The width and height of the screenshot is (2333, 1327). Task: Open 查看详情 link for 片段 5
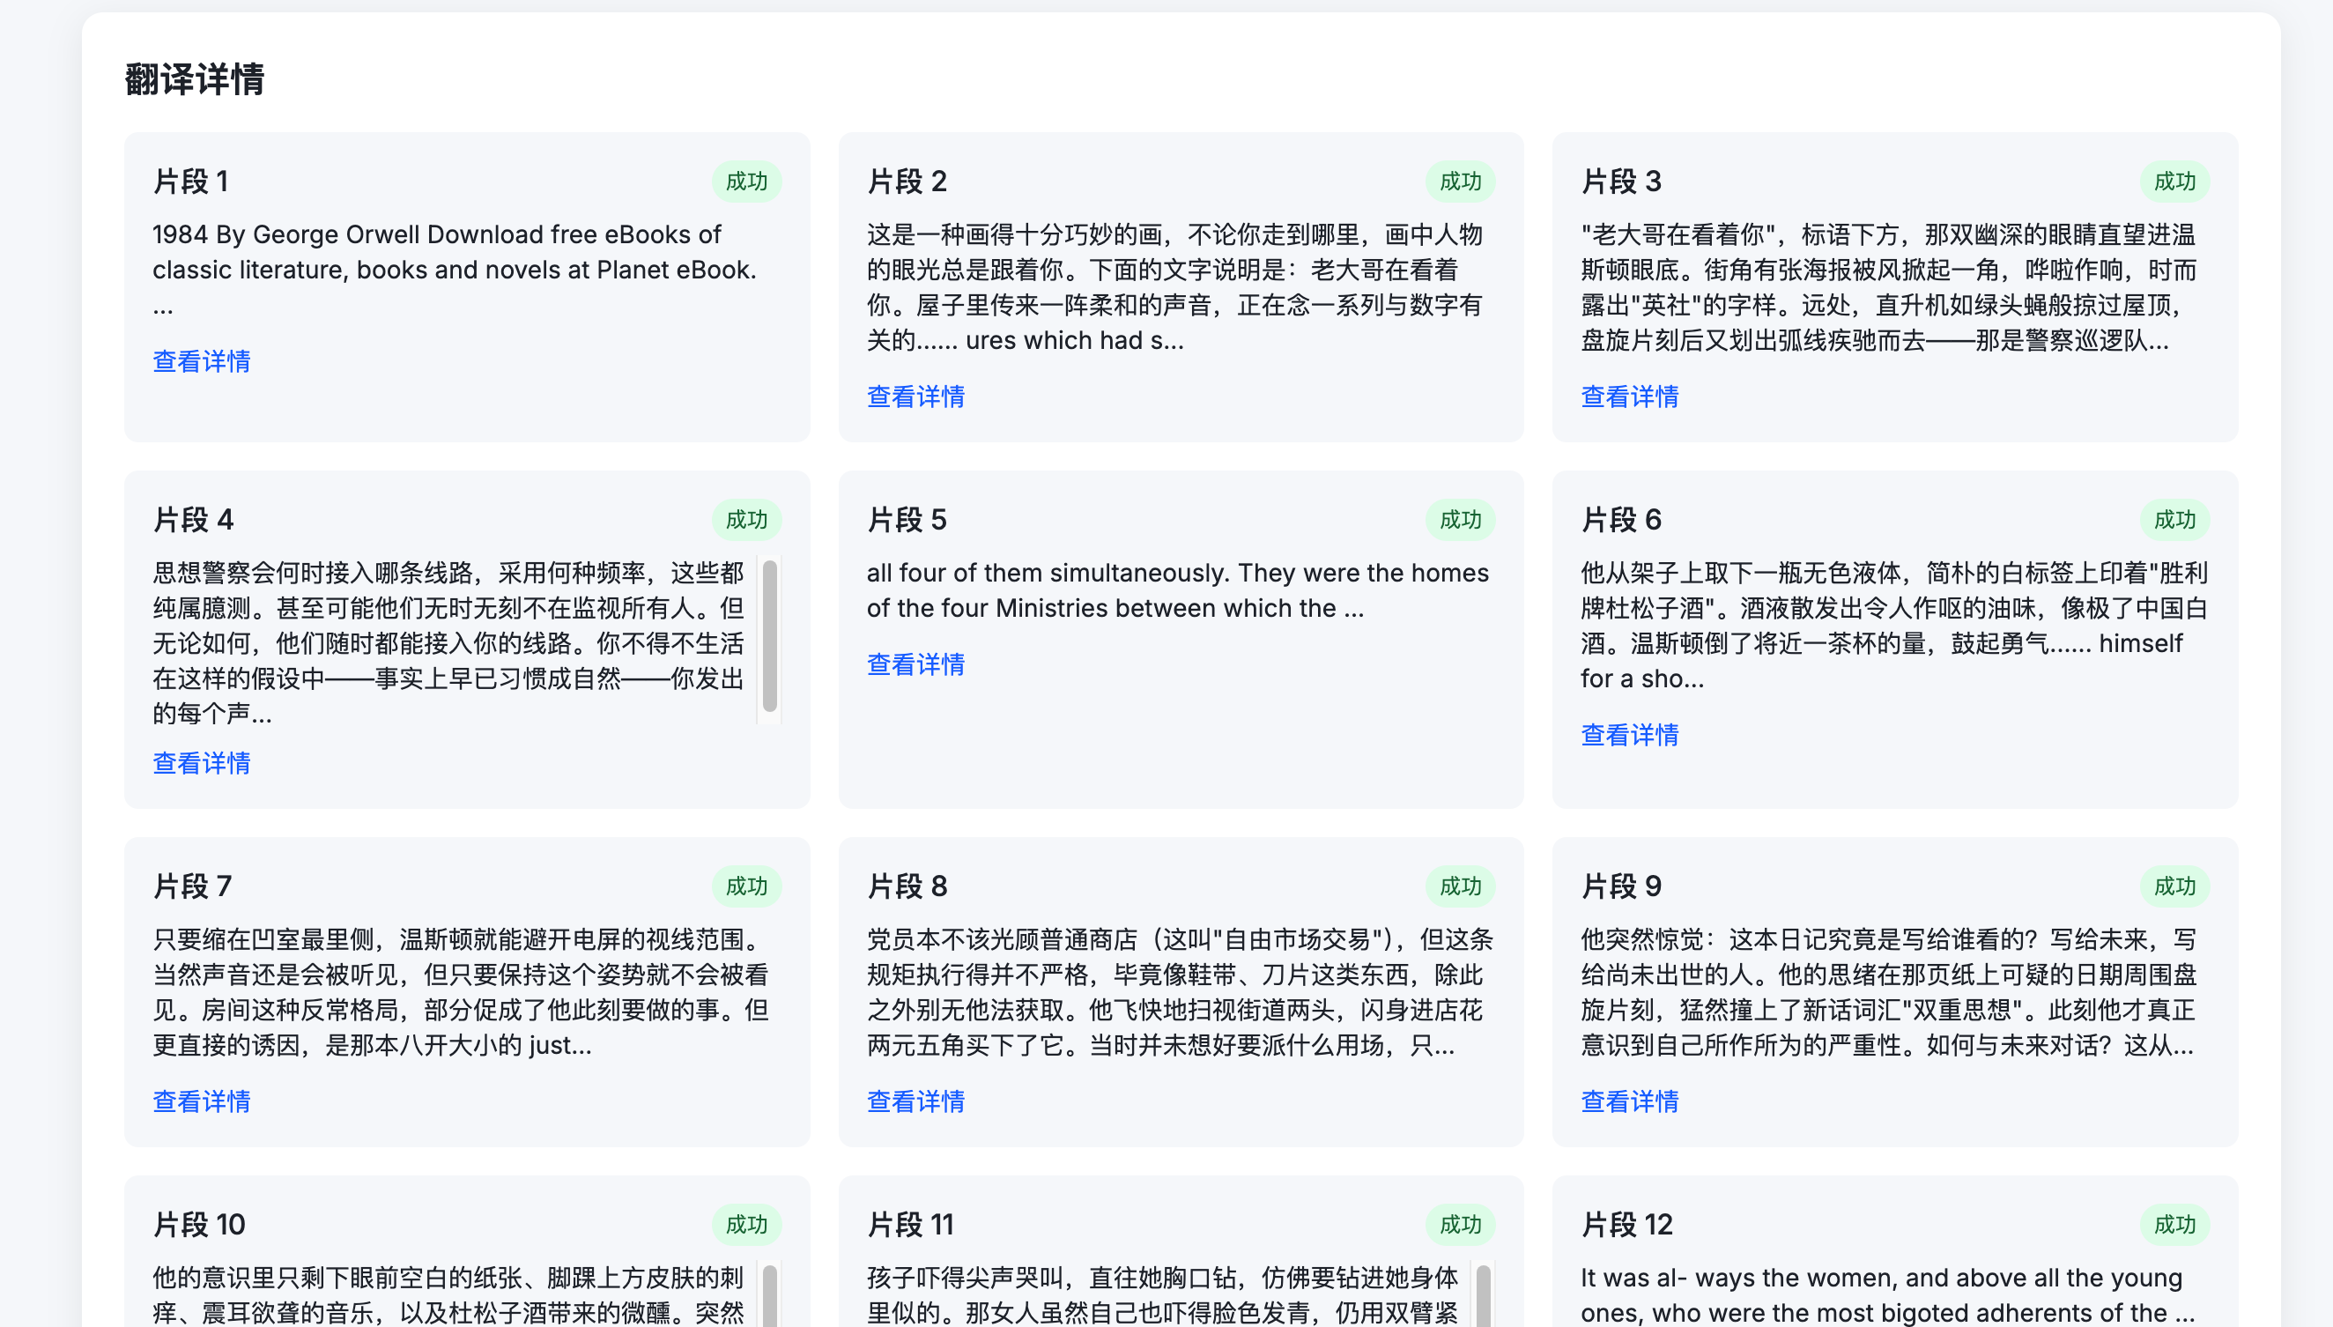916,664
